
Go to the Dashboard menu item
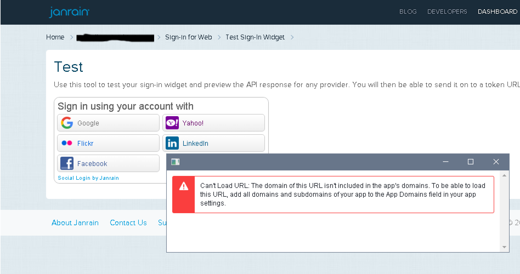498,12
